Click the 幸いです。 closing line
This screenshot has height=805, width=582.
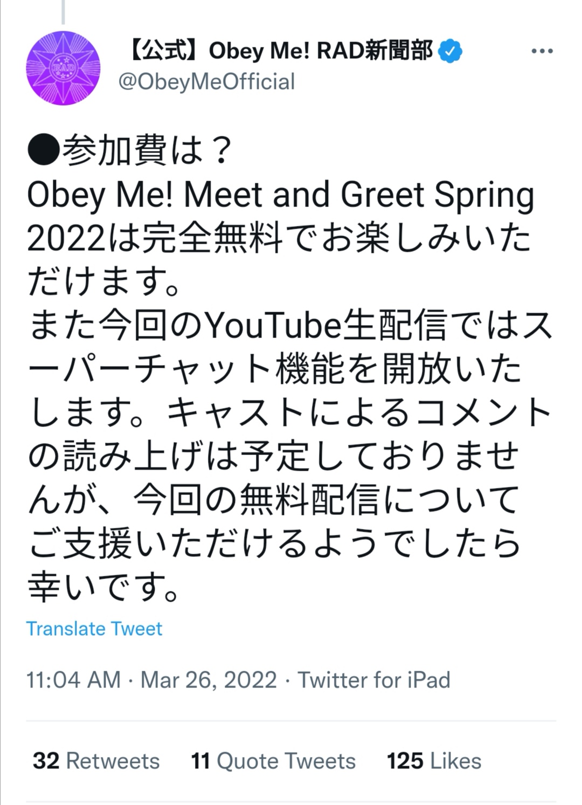click(x=103, y=587)
